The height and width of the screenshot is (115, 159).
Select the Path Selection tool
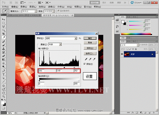(x=3, y=78)
